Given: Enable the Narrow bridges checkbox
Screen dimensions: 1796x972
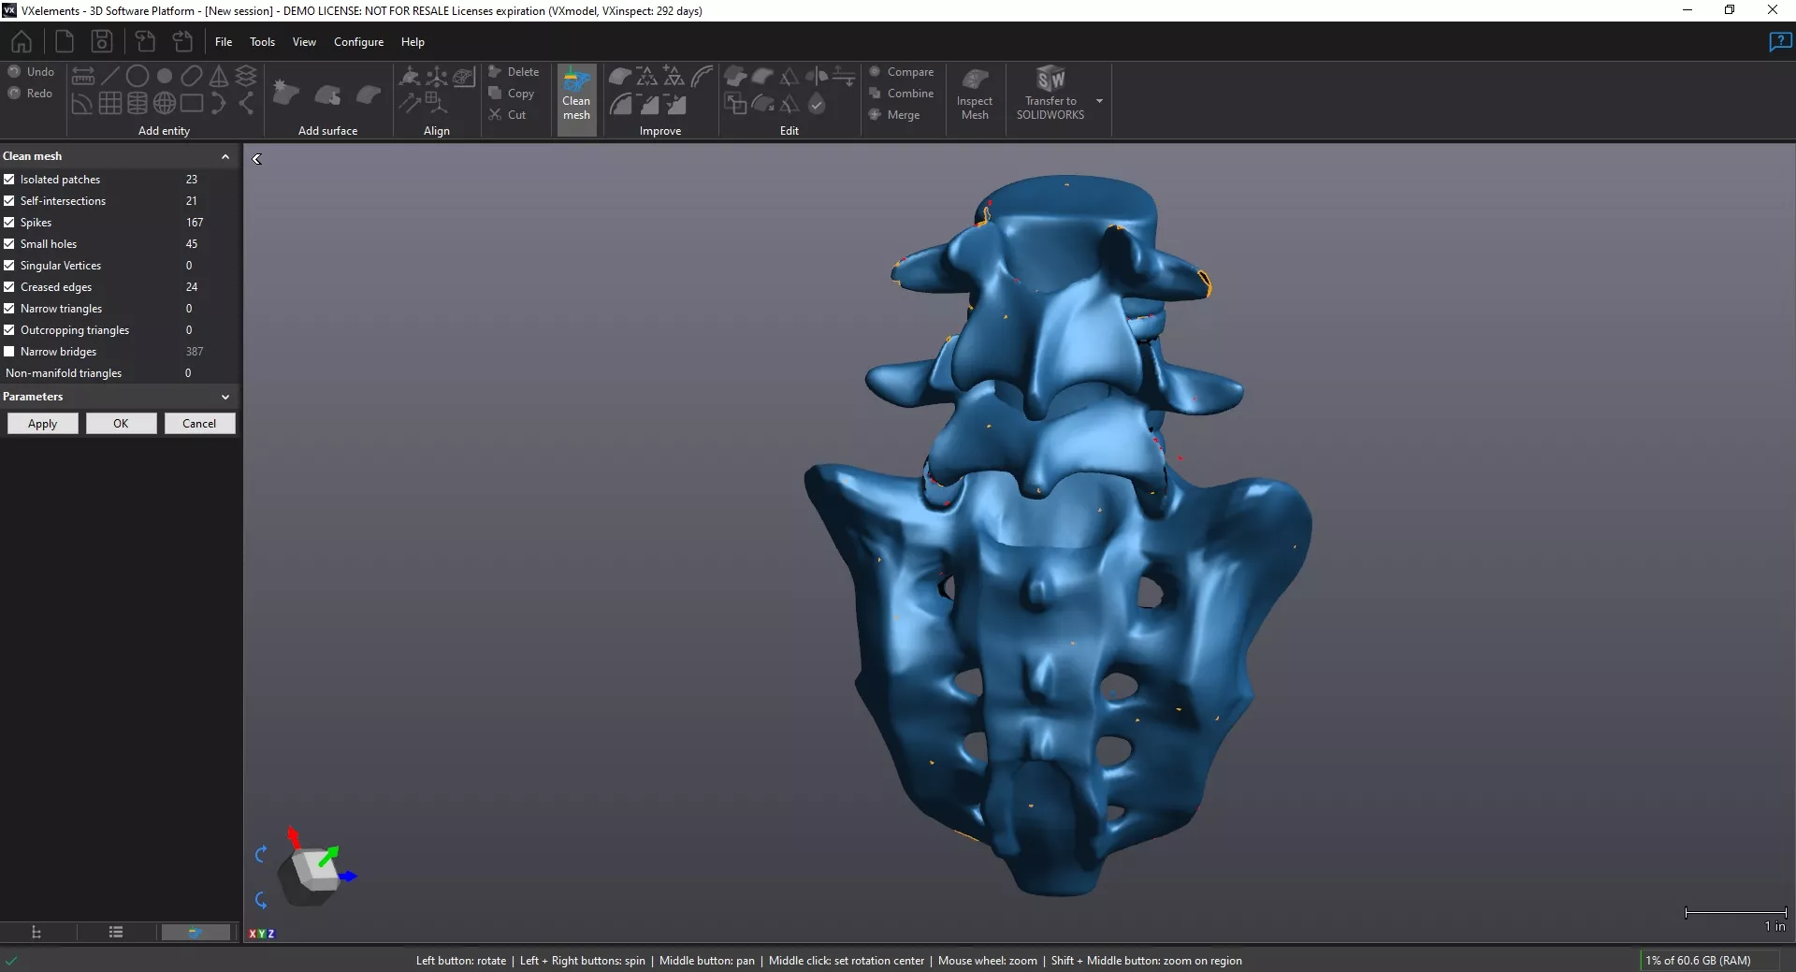Looking at the screenshot, I should pos(9,351).
